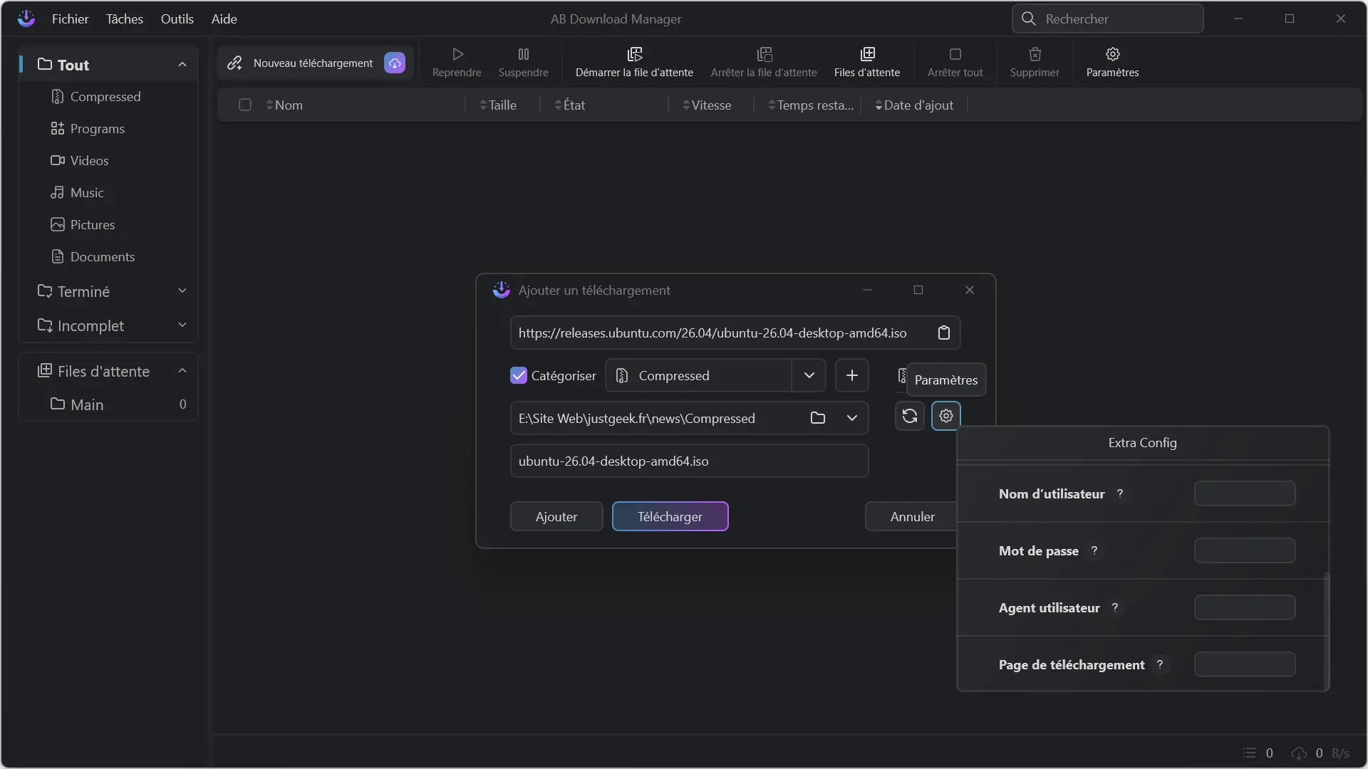Start the queue with Démarrer la file d'attente
This screenshot has height=769, width=1368.
point(634,63)
